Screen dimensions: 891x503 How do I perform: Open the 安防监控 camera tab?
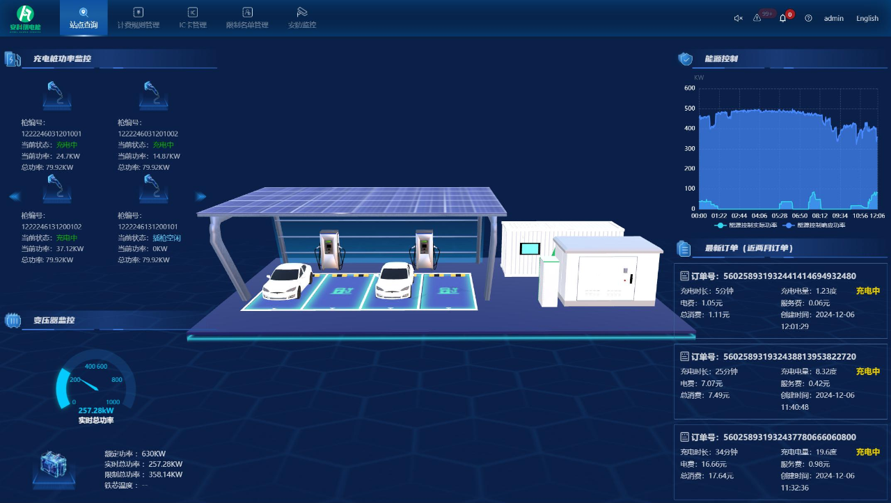[302, 18]
